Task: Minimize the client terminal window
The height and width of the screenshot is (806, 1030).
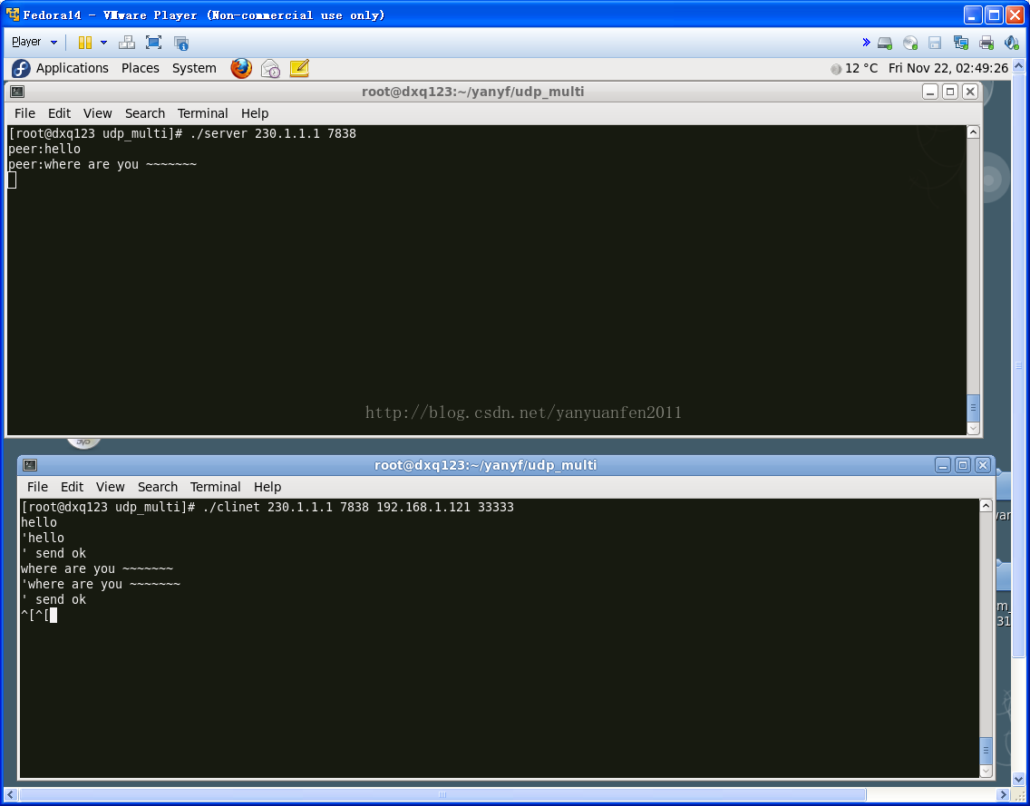Action: coord(943,465)
